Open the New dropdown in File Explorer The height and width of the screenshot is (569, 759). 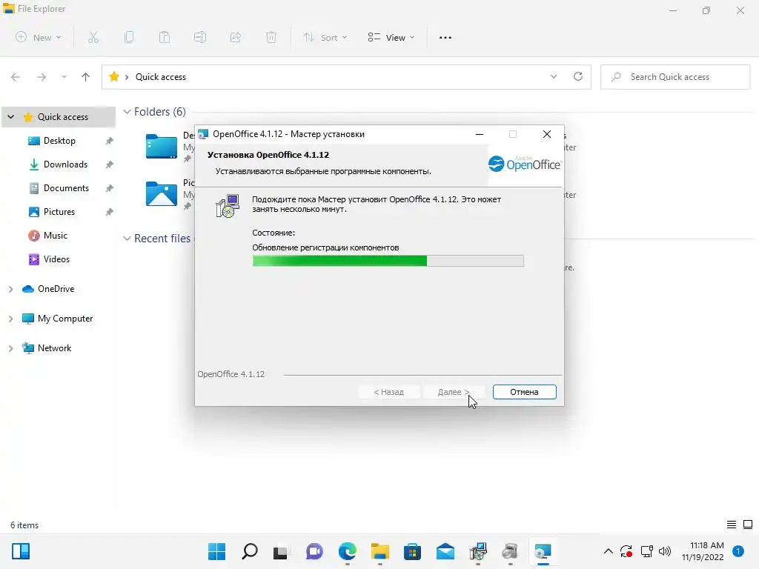[x=39, y=37]
